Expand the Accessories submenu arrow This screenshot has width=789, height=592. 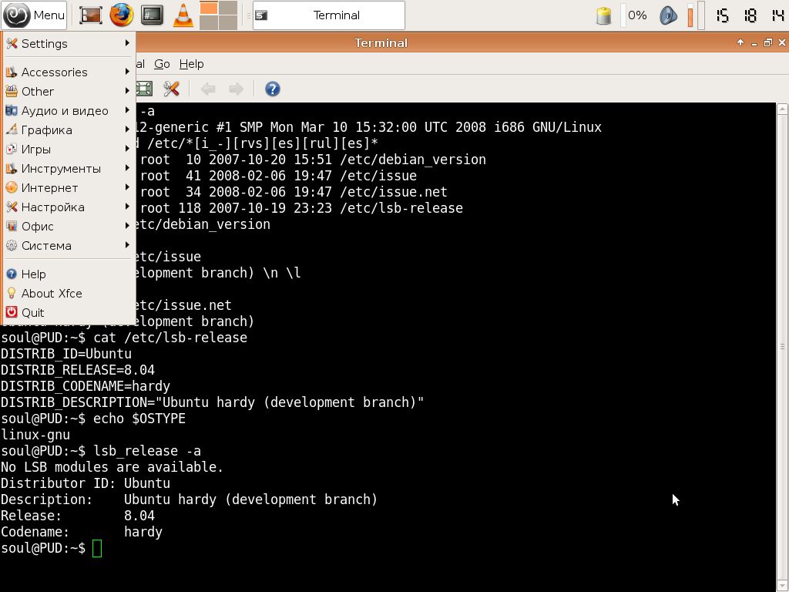(127, 72)
